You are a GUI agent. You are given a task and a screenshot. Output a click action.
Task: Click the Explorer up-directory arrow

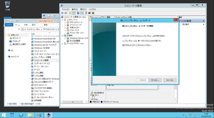coord(19,29)
